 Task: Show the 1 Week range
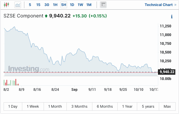pos(33,106)
